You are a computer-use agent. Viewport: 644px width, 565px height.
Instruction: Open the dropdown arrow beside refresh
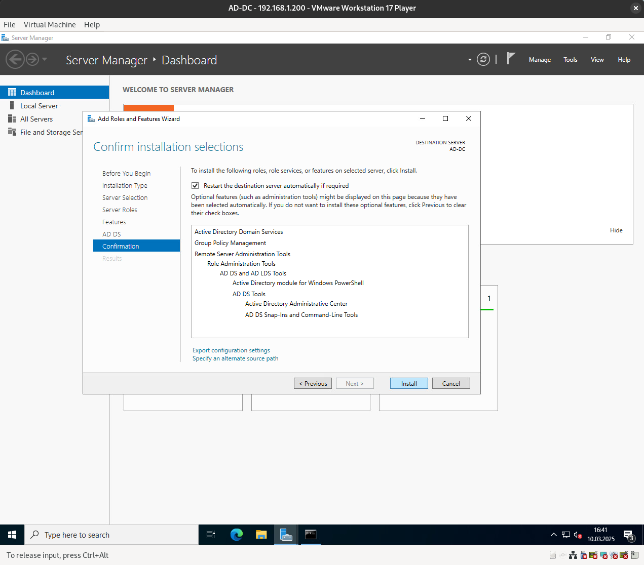pos(470,60)
